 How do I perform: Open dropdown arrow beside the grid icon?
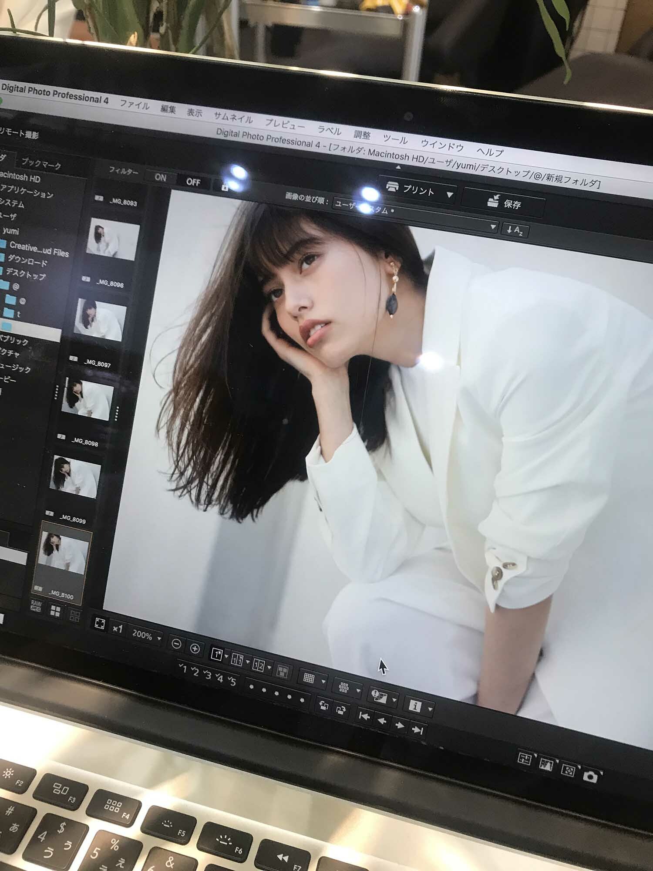point(323,682)
